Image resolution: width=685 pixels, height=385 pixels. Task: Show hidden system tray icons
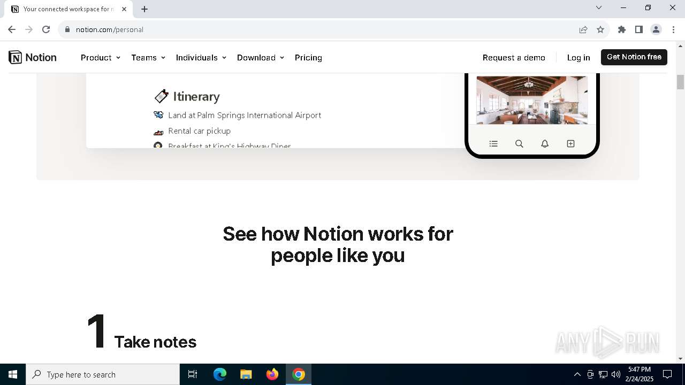pos(577,374)
